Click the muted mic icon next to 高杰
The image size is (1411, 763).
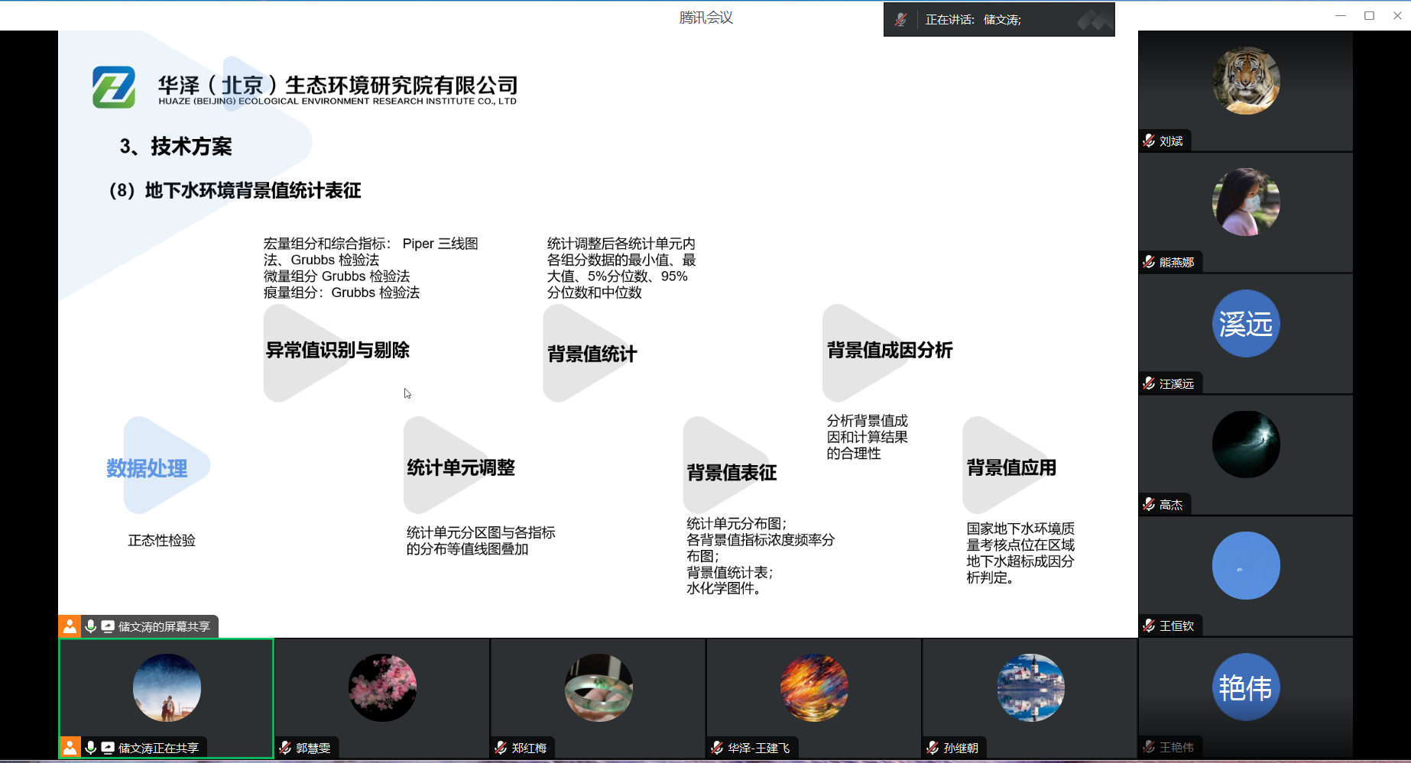[1149, 504]
